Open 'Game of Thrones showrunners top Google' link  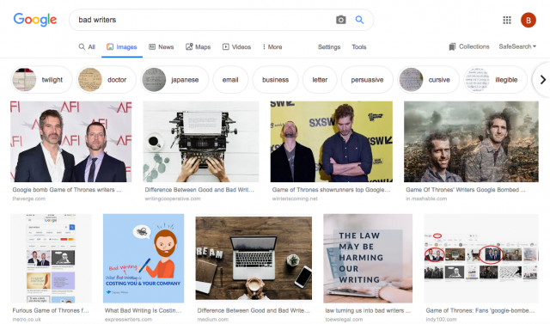tap(331, 190)
